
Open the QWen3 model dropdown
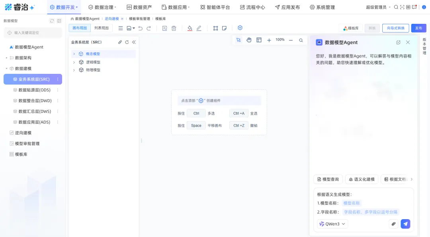point(332,224)
